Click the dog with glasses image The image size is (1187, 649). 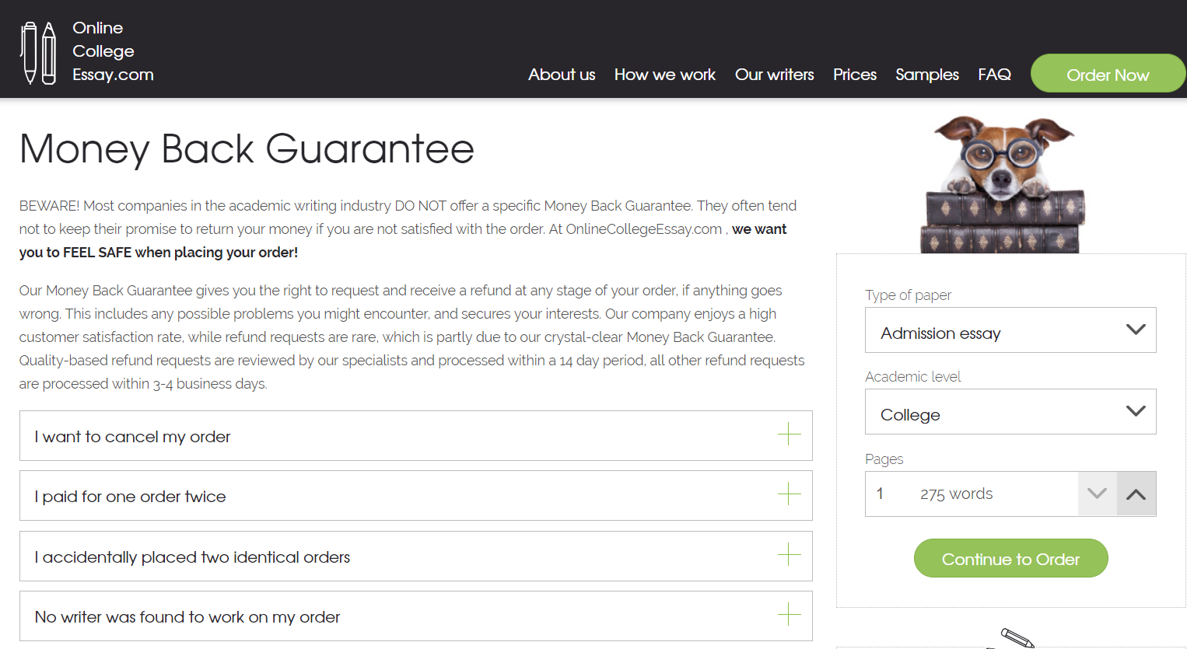click(1003, 184)
